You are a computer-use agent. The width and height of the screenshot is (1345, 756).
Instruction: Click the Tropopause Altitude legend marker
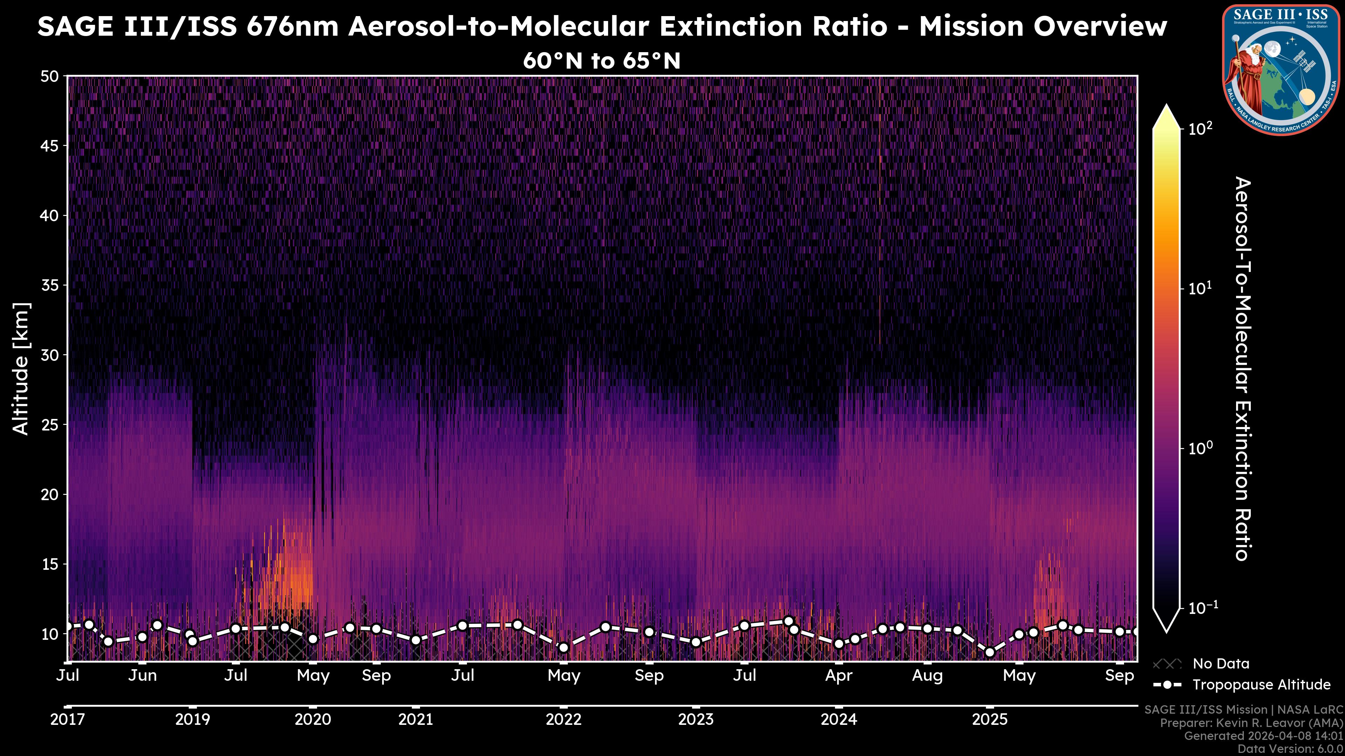click(x=1167, y=685)
